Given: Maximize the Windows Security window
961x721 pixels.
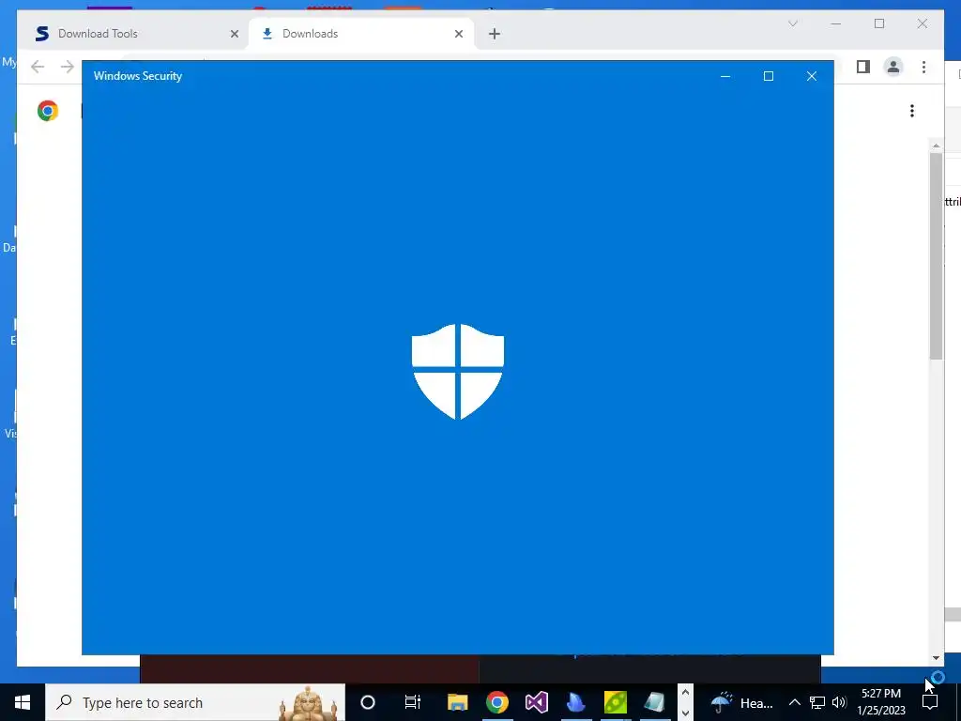Looking at the screenshot, I should [768, 76].
